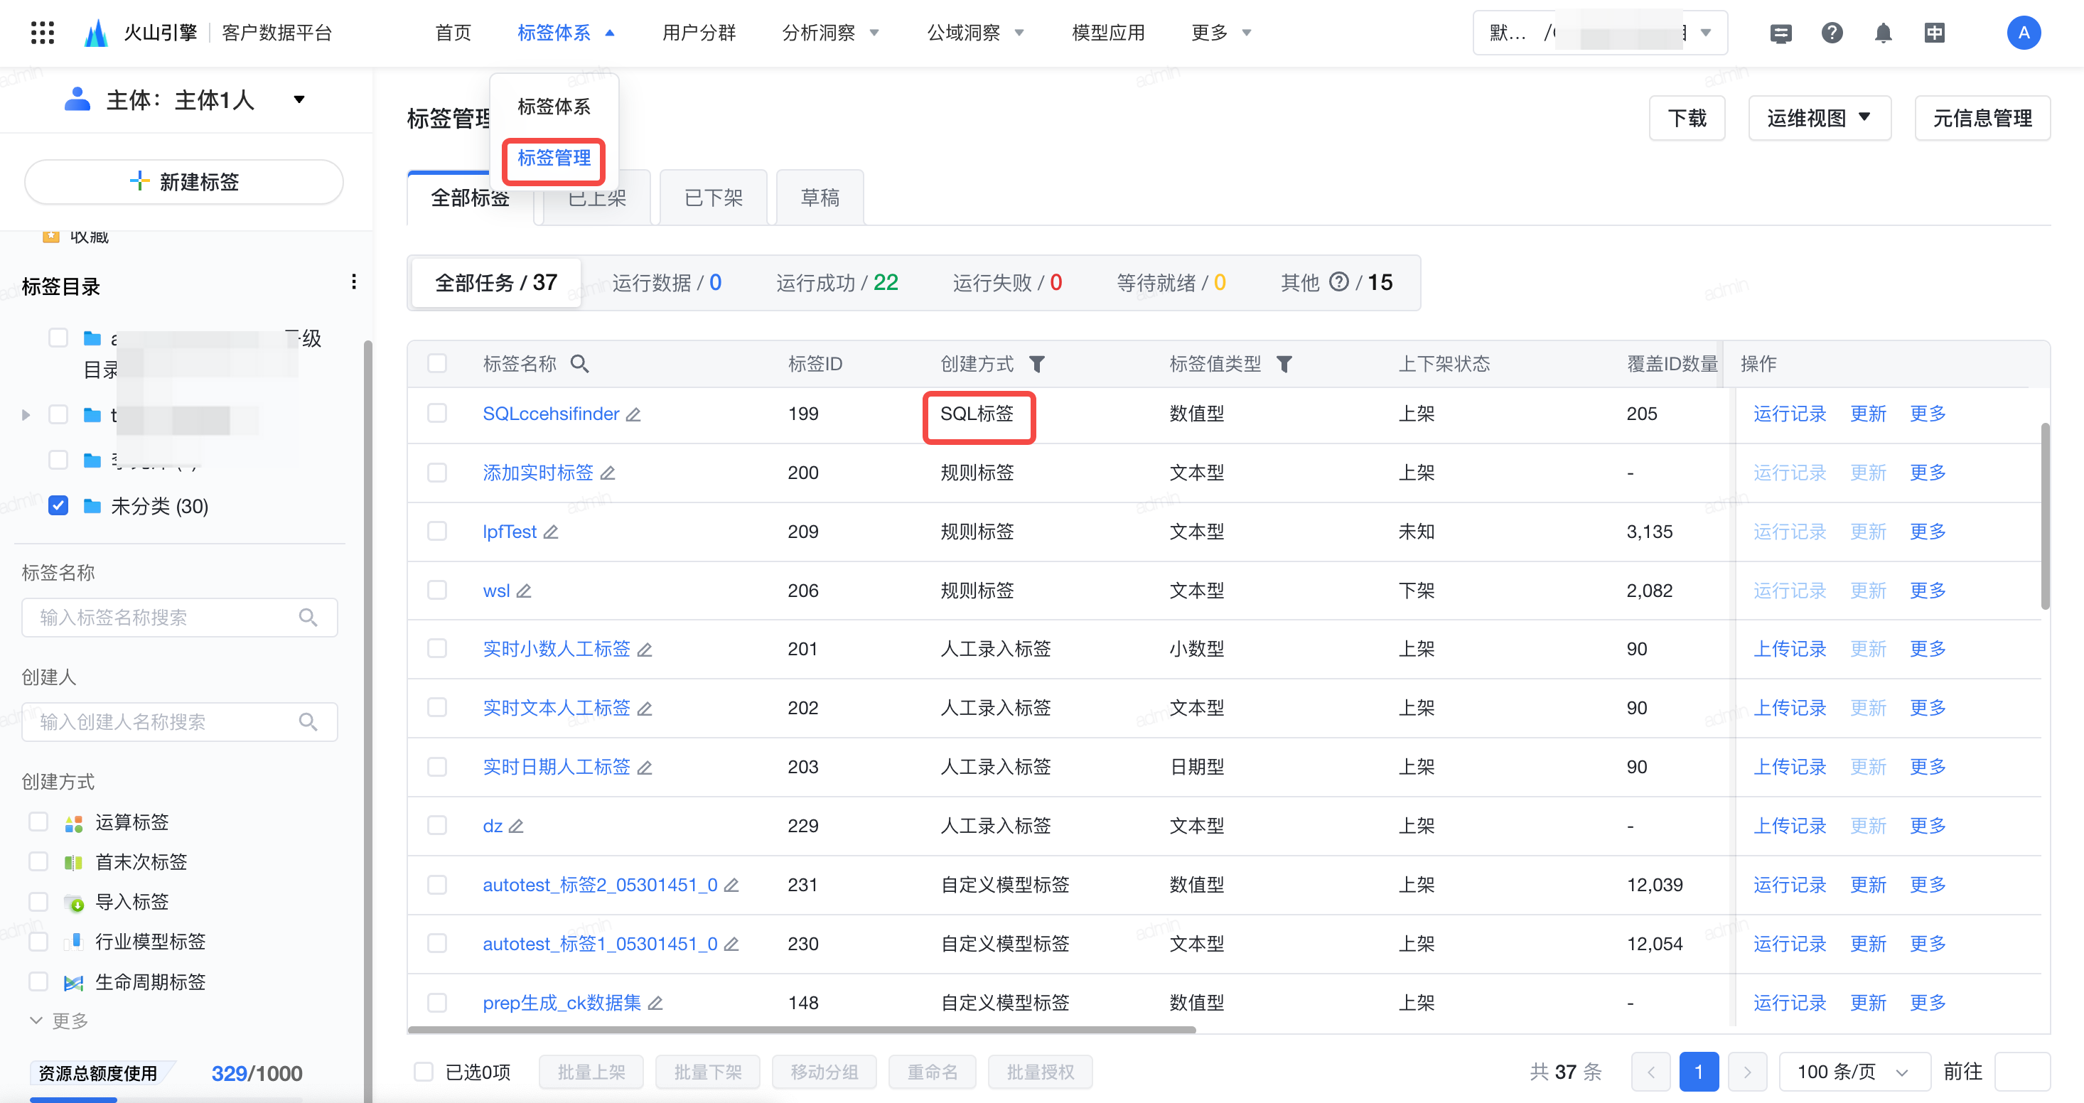Edit name of wsl tag
The image size is (2084, 1103).
click(525, 591)
